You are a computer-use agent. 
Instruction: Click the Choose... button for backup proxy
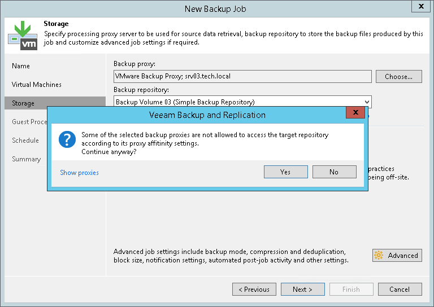pos(402,77)
